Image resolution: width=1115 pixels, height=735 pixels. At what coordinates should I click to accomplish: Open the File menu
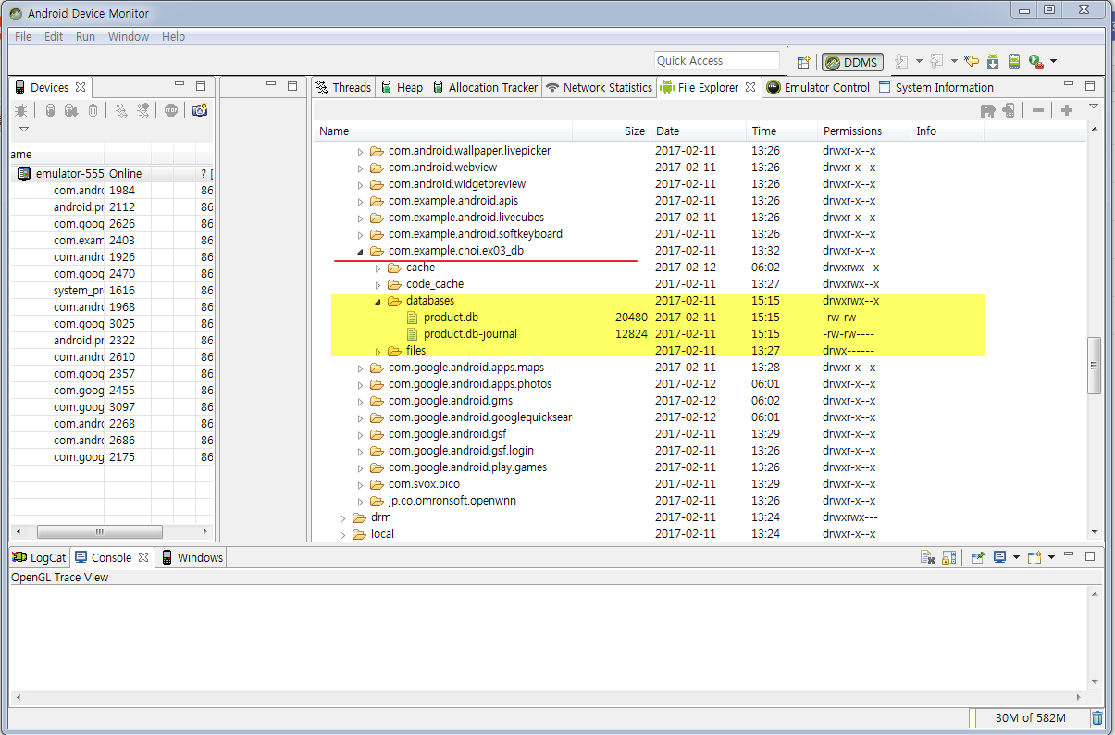[23, 37]
